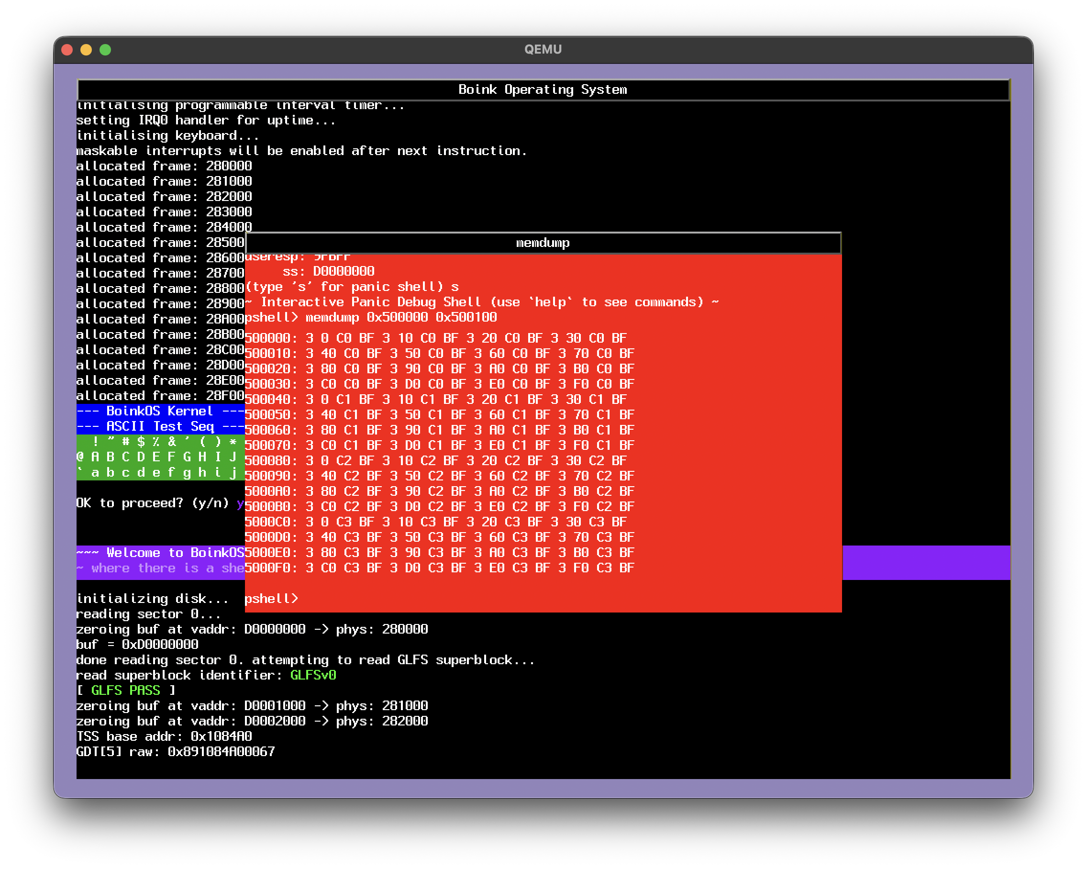Click memory dump row '500020:'
Screen dimensions: 1087x869
(440, 368)
